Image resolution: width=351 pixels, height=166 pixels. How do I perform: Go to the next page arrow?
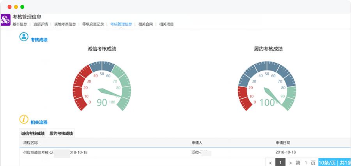pos(290,162)
